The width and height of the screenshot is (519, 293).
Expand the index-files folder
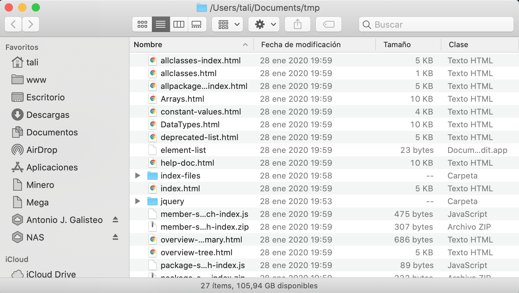tap(137, 175)
